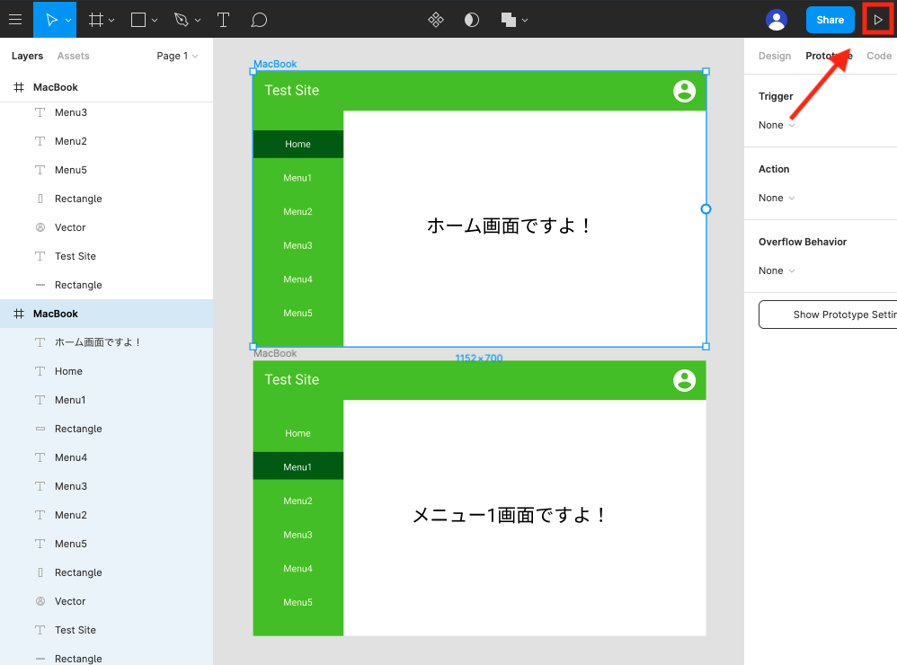Expand shape tools chevron
Viewport: 897px width, 665px height.
point(155,20)
